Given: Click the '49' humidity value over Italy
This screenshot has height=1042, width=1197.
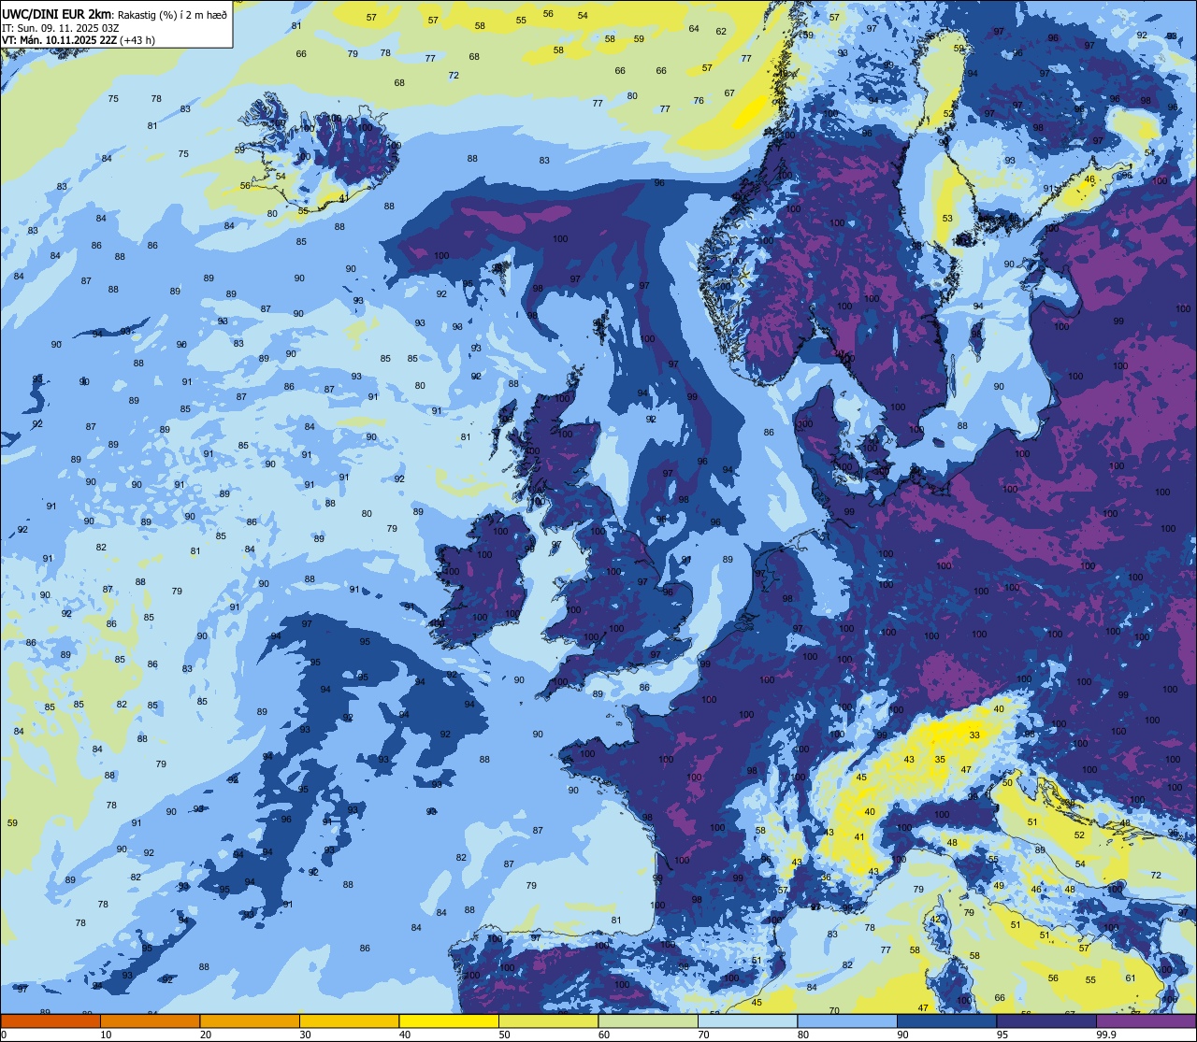Looking at the screenshot, I should [999, 886].
